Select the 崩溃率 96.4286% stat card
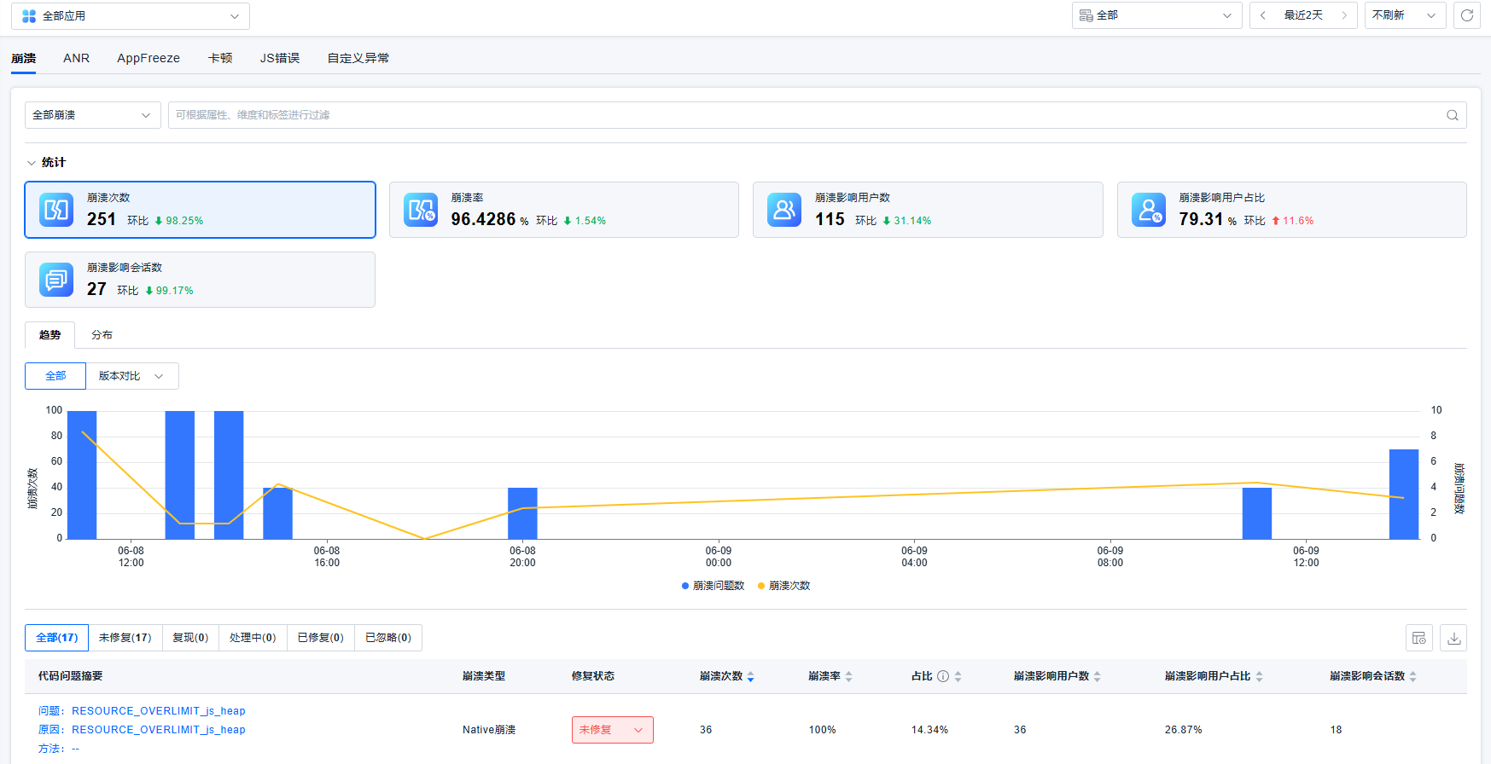The height and width of the screenshot is (764, 1491). (564, 210)
